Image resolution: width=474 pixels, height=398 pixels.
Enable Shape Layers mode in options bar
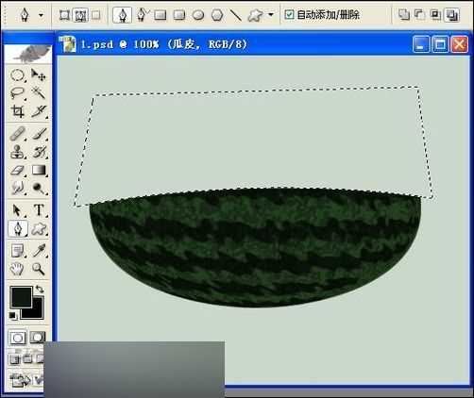pos(64,15)
